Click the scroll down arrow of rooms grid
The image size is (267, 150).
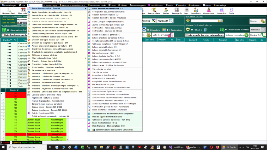[68, 140]
